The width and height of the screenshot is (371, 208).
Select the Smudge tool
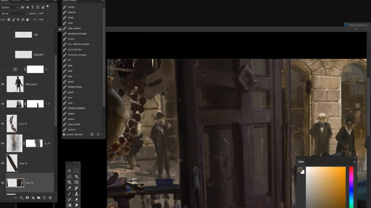pyautogui.click(x=76, y=205)
